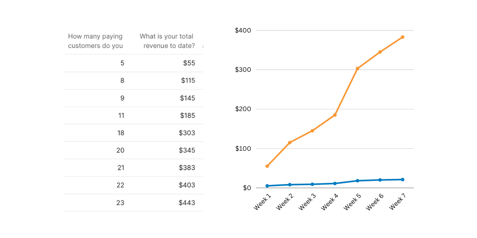Click the "How many paying customers" column header
Screen dimensions: 477x238
pyautogui.click(x=95, y=41)
